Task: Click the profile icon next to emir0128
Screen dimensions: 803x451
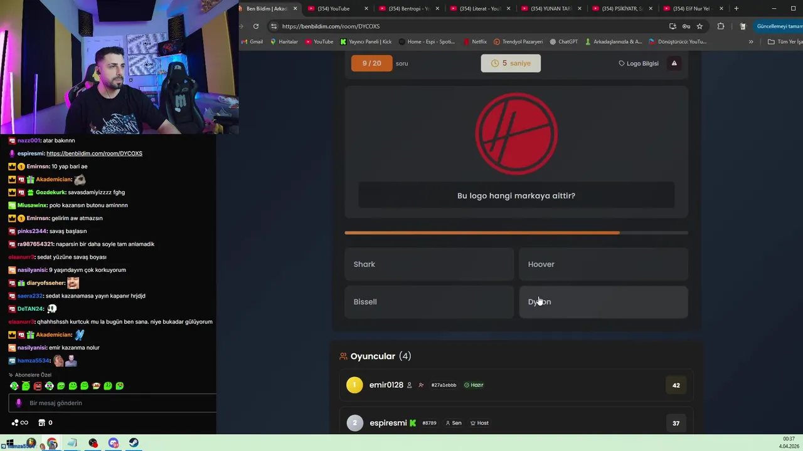Action: pyautogui.click(x=410, y=385)
